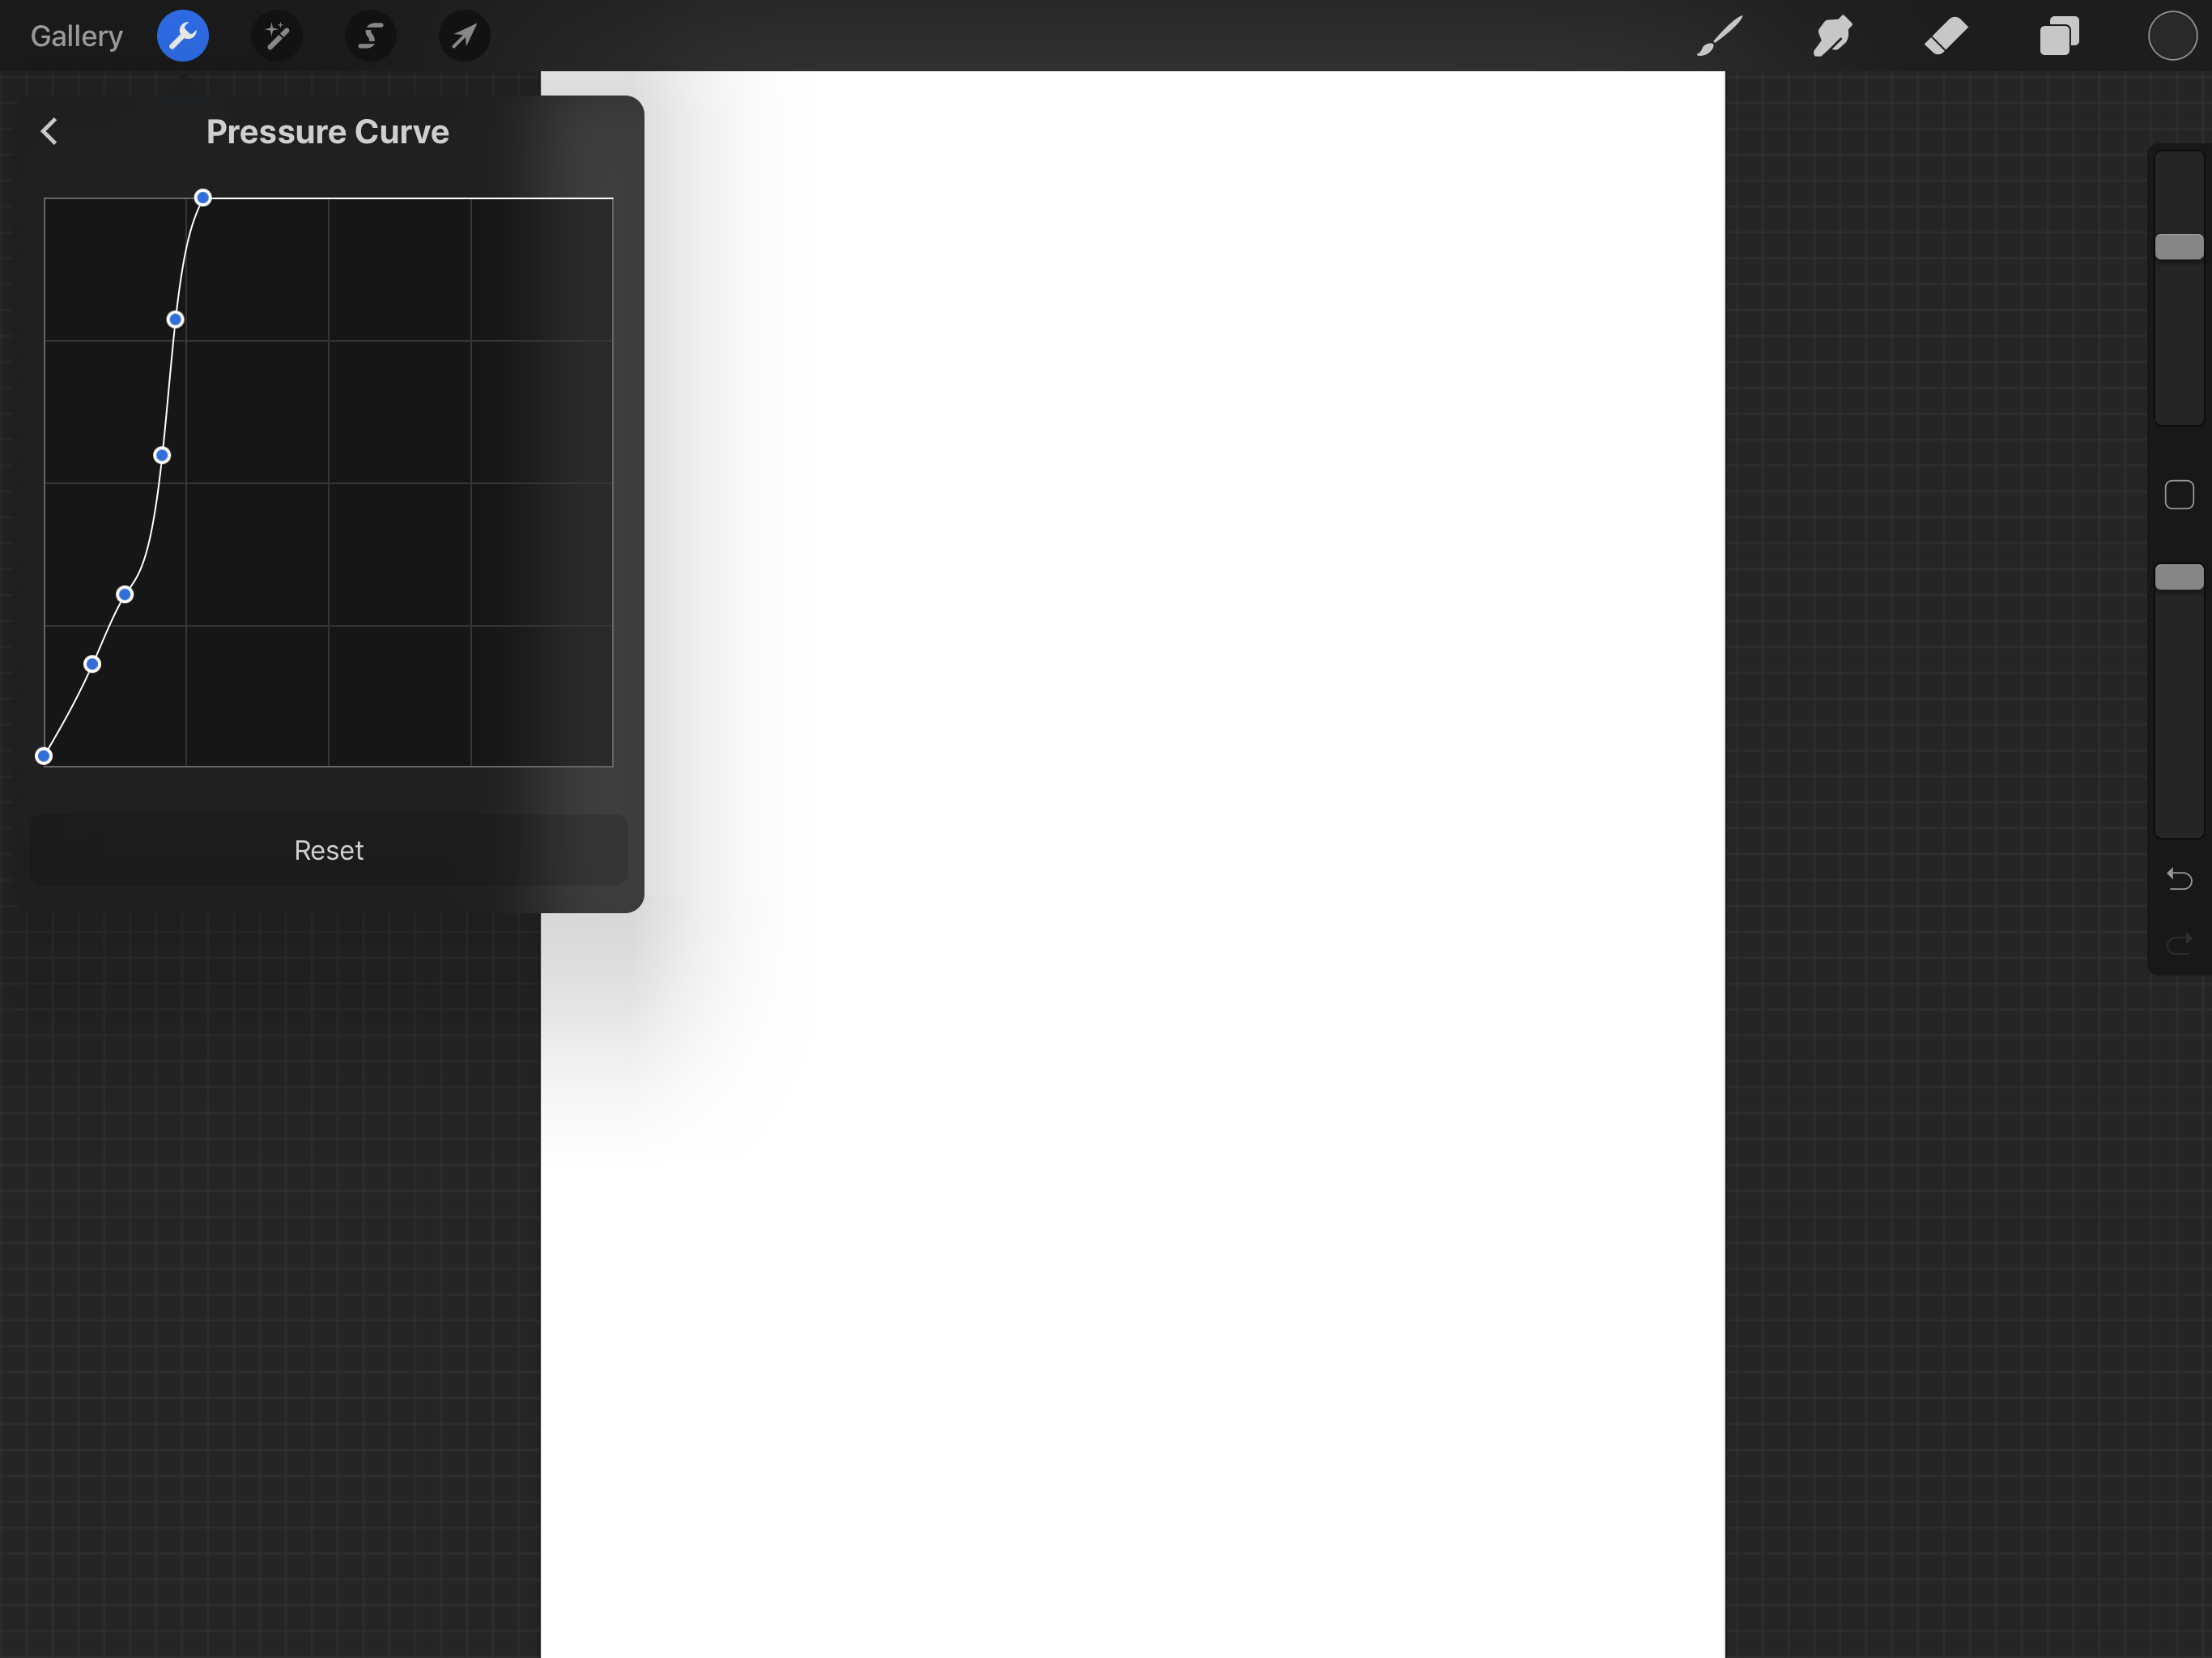
Task: Go back from Pressure Curve panel
Action: [x=49, y=131]
